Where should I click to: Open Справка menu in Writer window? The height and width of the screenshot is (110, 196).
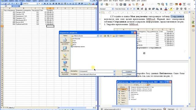click(x=144, y=1)
